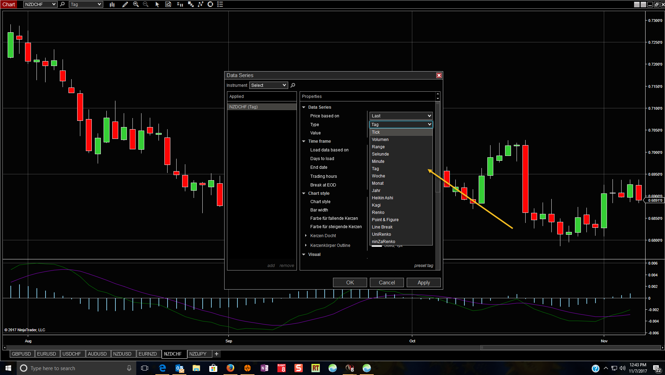This screenshot has width=665, height=375.
Task: Select the drawing tools pencil icon
Action: coord(125,4)
